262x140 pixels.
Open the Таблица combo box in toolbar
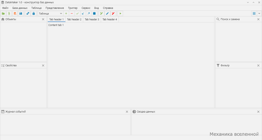[50, 13]
